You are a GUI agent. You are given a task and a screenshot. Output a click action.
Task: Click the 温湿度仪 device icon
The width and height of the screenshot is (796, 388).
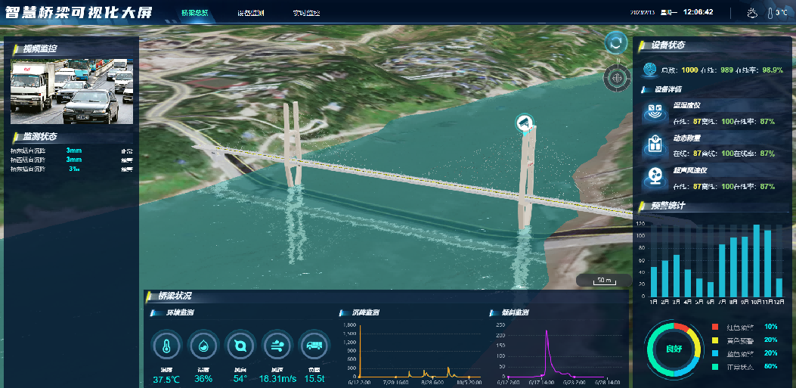point(653,113)
